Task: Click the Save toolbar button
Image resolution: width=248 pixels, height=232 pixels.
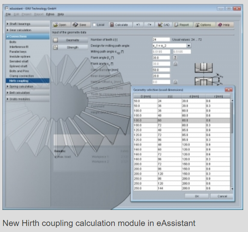Action: pos(80,24)
